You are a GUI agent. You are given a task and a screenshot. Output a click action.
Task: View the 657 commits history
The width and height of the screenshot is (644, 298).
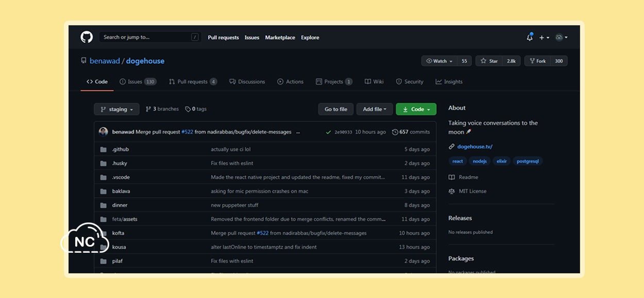(411, 132)
